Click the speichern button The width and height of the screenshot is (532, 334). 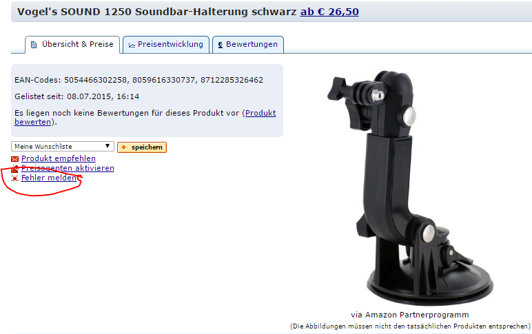142,147
